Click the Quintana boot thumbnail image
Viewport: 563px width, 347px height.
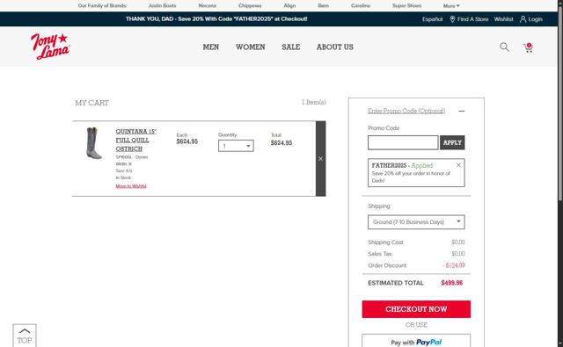coord(94,143)
